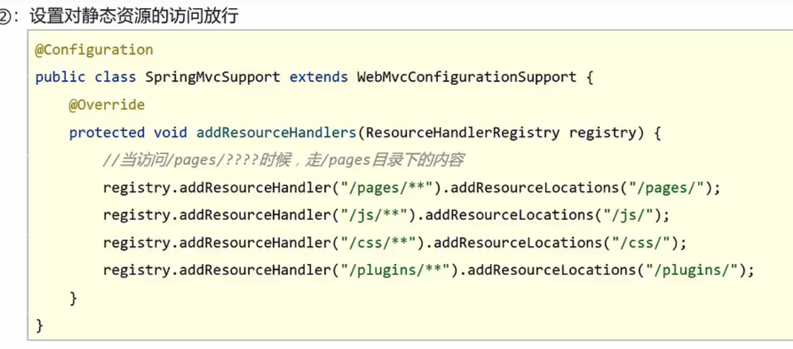
Task: Click the extends keyword
Action: point(318,77)
